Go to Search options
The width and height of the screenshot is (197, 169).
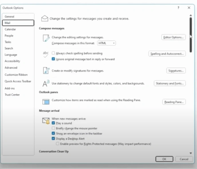[x=18, y=48]
